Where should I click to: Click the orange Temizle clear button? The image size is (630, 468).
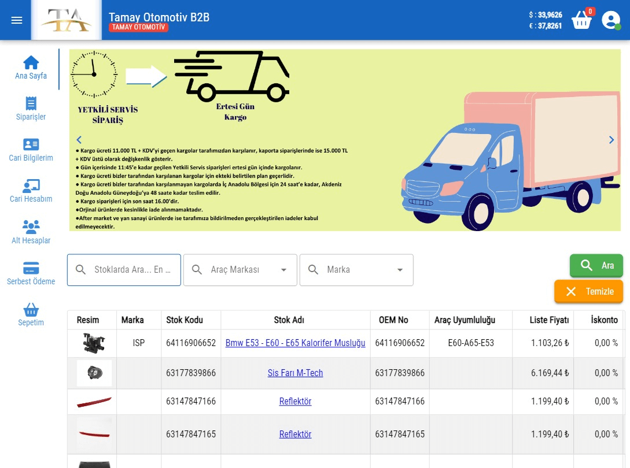[x=588, y=291]
